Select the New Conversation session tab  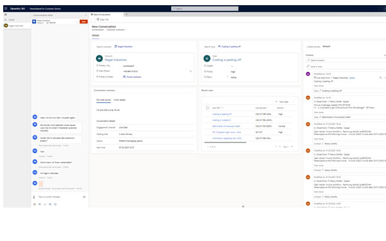click(106, 15)
